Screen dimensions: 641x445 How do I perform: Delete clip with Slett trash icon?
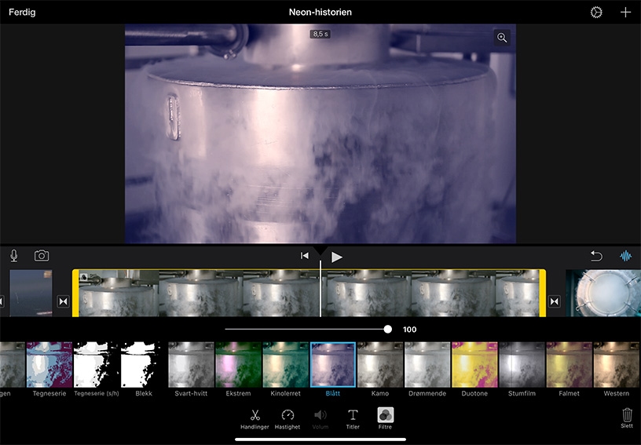pyautogui.click(x=627, y=418)
